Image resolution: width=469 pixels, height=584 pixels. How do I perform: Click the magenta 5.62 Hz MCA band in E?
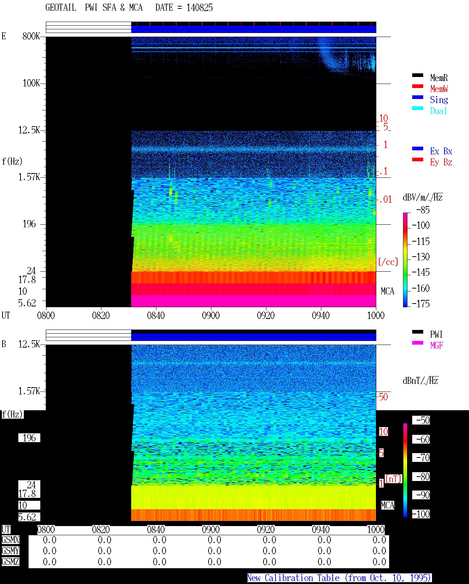click(x=254, y=301)
